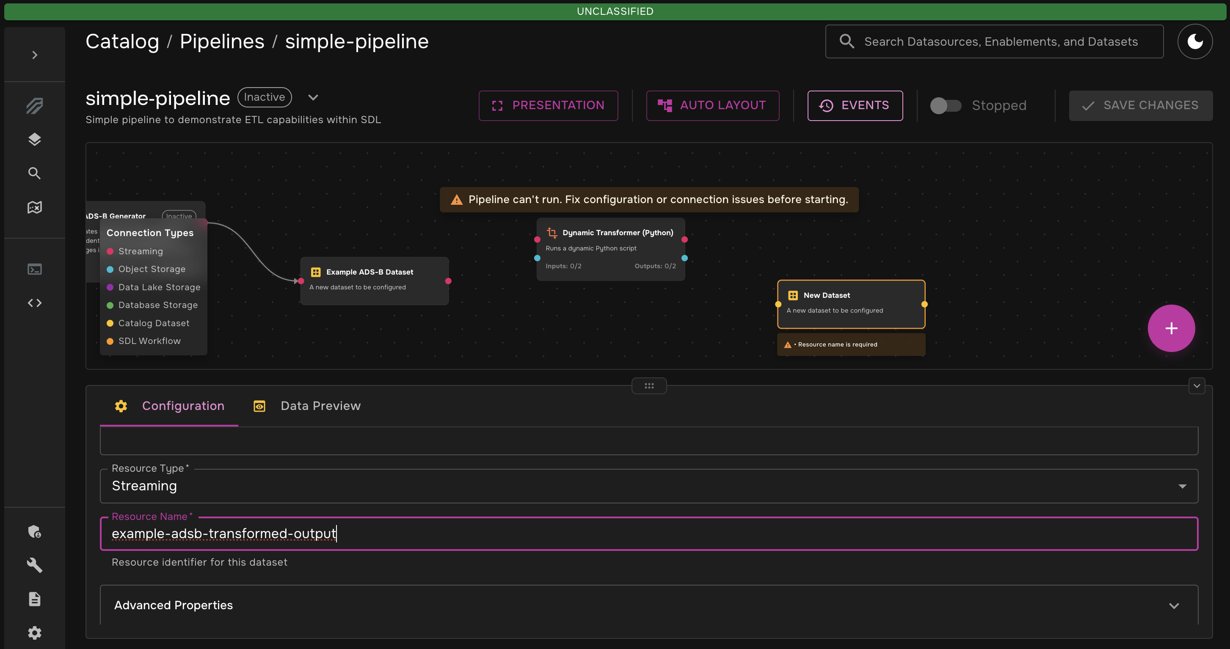Click the Streaming pink dot in Connection Types legend

coord(110,251)
